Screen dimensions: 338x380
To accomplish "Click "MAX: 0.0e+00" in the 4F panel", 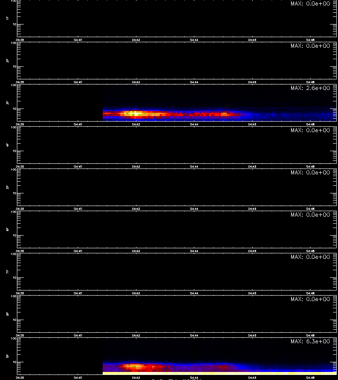I will (310, 130).
